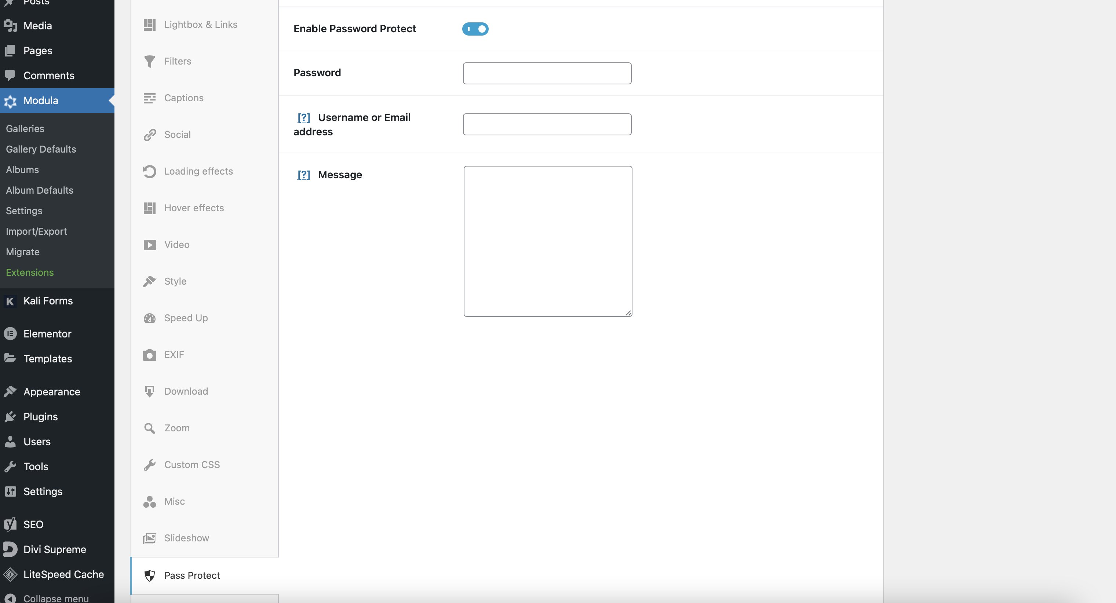The height and width of the screenshot is (603, 1116).
Task: Click the Lightbox & Links grid icon
Action: point(149,25)
